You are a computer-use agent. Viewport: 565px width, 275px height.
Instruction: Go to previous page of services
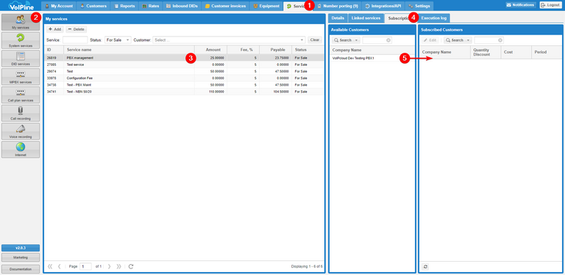coord(59,266)
